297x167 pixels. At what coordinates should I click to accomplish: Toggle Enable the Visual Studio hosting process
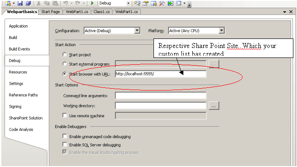coord(65,152)
